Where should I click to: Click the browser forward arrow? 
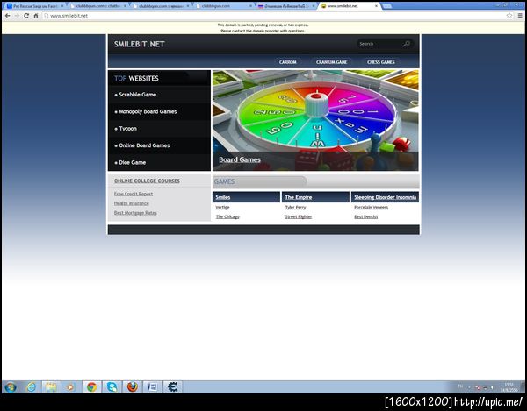coord(17,16)
